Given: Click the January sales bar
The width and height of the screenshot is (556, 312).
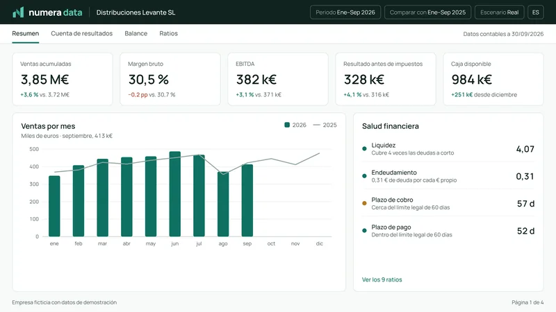Looking at the screenshot, I should [54, 206].
